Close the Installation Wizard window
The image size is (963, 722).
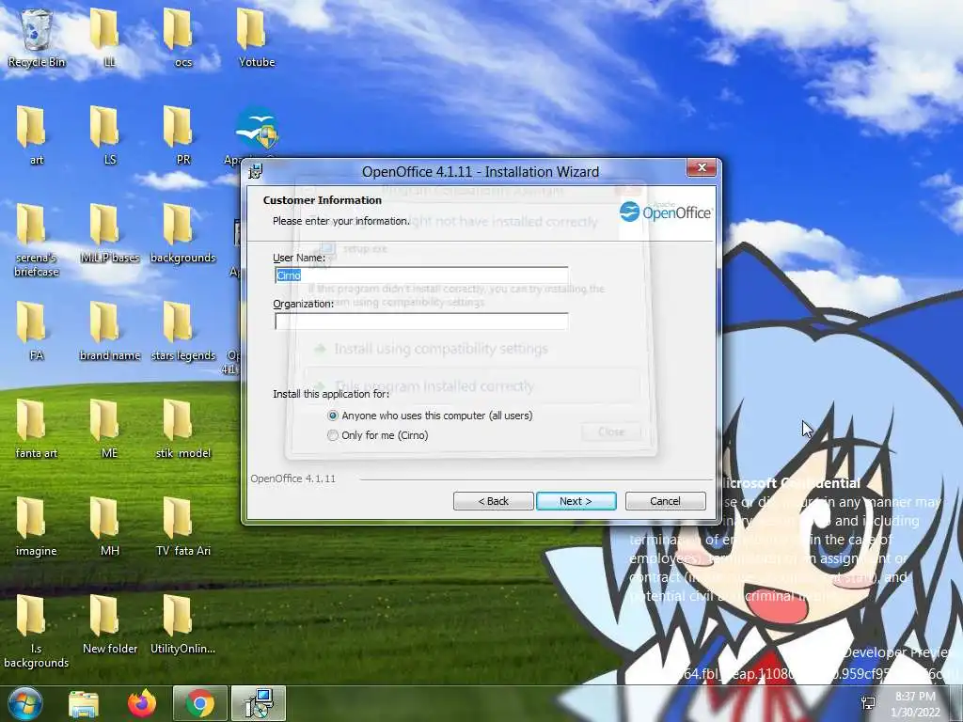point(702,167)
